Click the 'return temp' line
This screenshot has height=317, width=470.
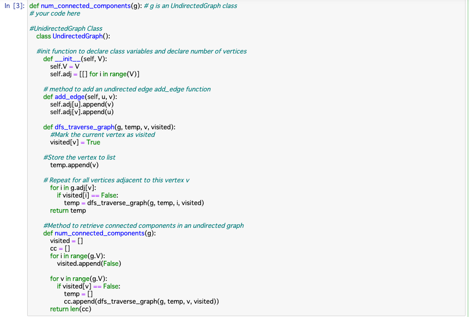pos(68,210)
